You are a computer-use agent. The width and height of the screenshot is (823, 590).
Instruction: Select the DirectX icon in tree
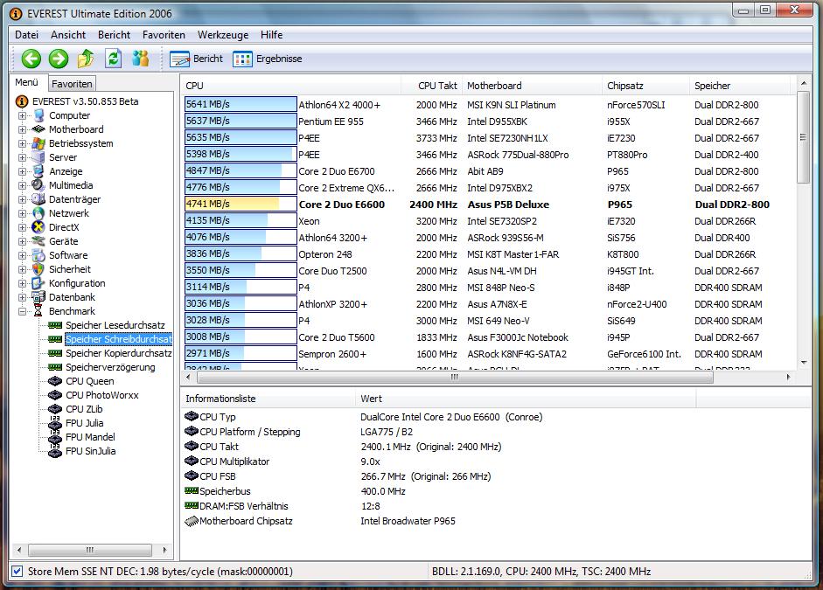pos(38,227)
